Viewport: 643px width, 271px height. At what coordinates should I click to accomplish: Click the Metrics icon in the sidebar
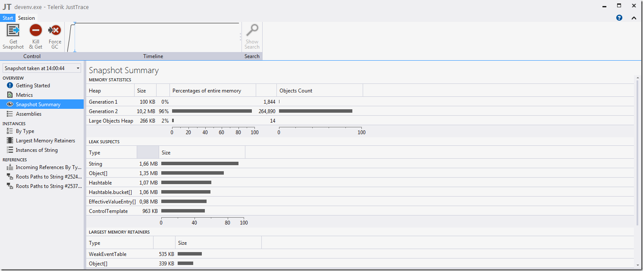coord(10,95)
